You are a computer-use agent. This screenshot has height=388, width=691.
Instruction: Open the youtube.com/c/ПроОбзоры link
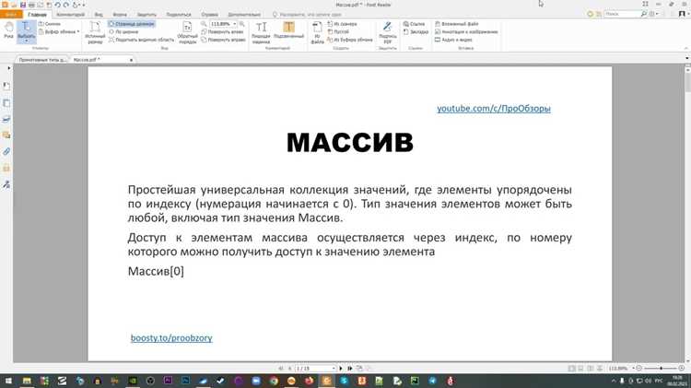[x=494, y=109]
